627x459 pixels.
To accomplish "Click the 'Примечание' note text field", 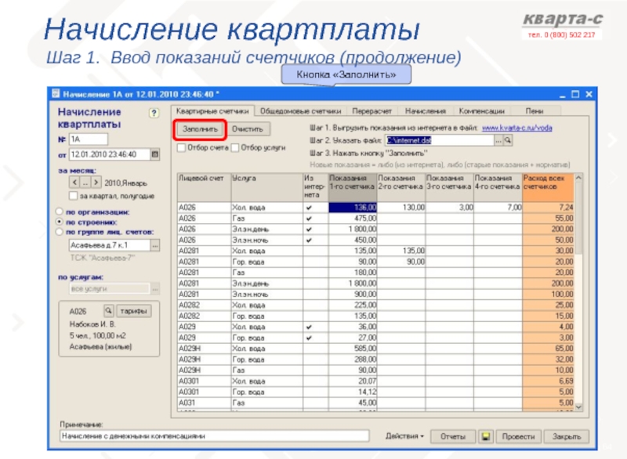I will [214, 436].
